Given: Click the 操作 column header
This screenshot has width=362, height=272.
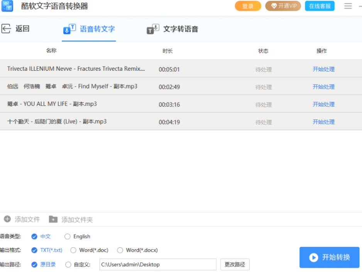Looking at the screenshot, I should [x=321, y=51].
